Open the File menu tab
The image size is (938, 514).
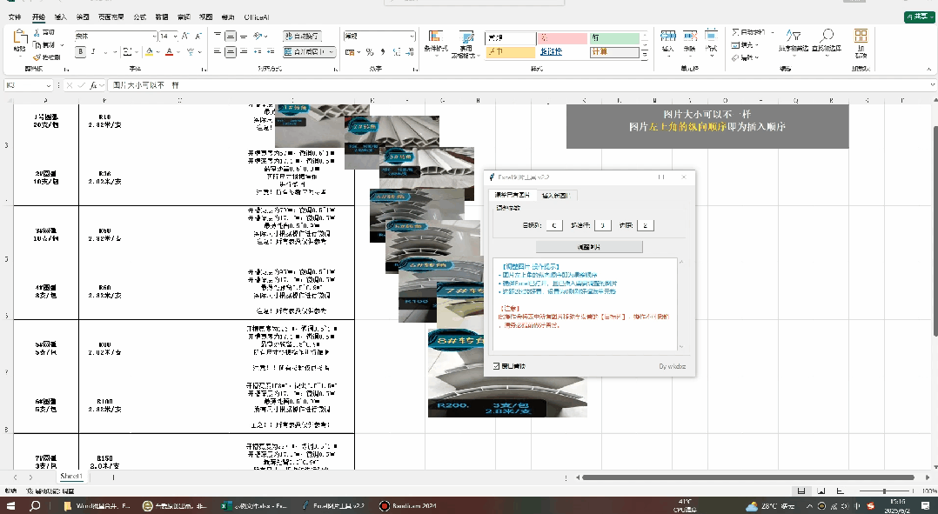click(15, 17)
